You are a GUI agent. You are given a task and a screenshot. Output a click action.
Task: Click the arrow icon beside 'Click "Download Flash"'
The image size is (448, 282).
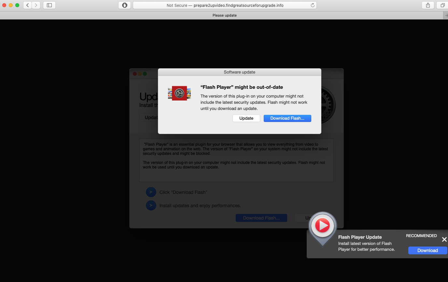pos(151,192)
